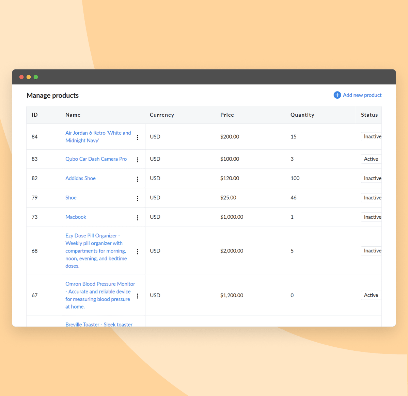Screen dimensions: 408x396
Task: Open the three-dot menu for Ezy Dose Pill Organizer
Action: [x=137, y=251]
